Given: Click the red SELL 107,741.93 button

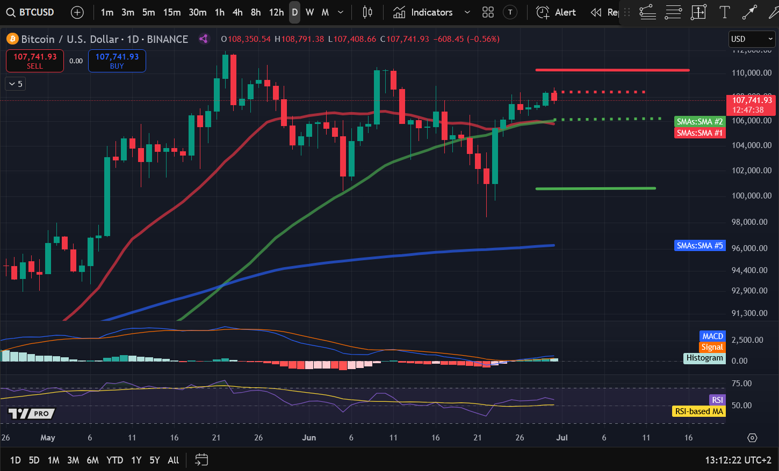Looking at the screenshot, I should [35, 61].
